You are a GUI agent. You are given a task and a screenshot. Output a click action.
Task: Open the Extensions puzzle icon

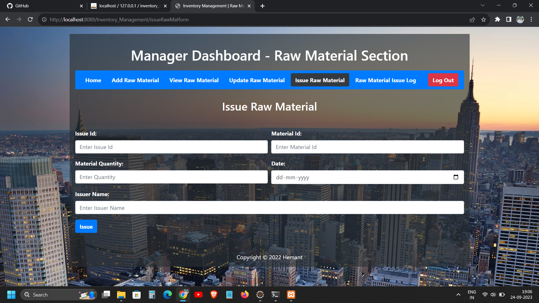point(497,19)
